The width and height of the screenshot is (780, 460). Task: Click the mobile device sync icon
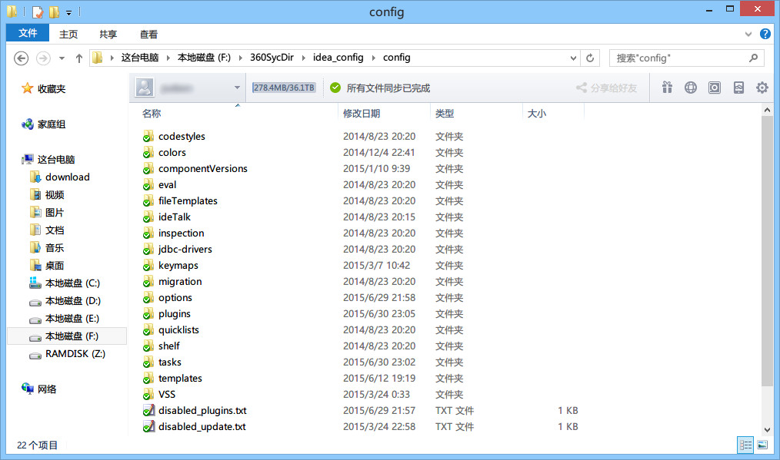738,87
